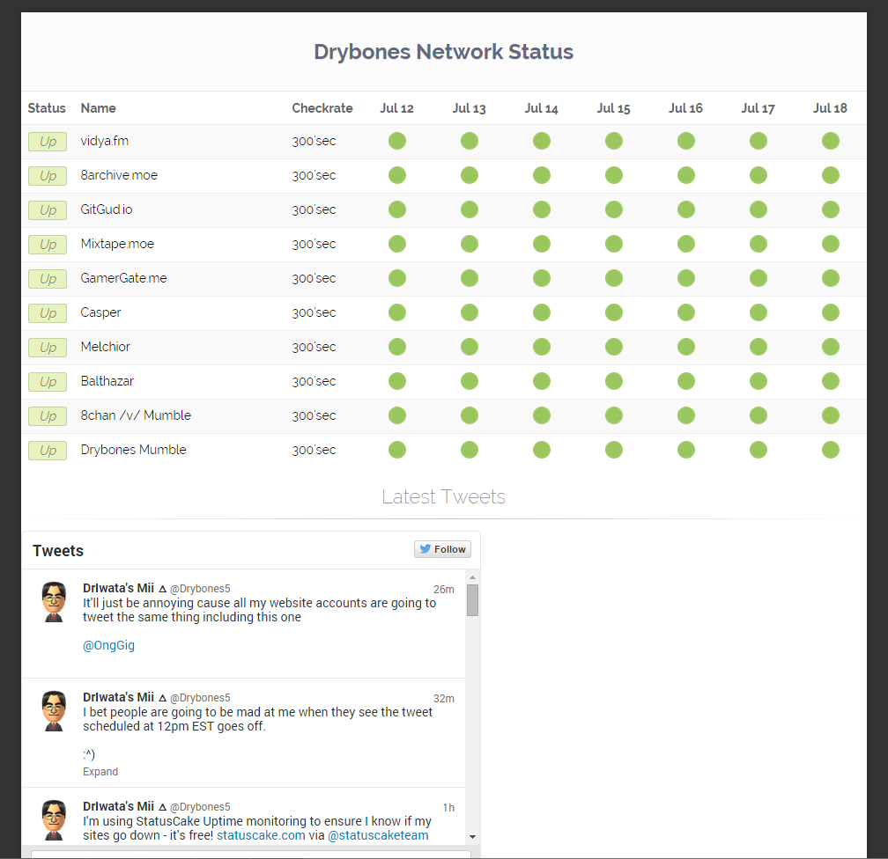Open the 8archive.moe service name

(119, 175)
